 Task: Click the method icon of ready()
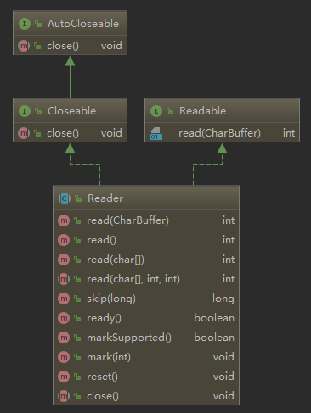[x=64, y=318]
